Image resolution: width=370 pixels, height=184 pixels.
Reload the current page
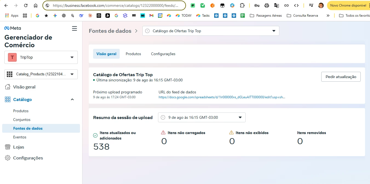tap(26, 5)
